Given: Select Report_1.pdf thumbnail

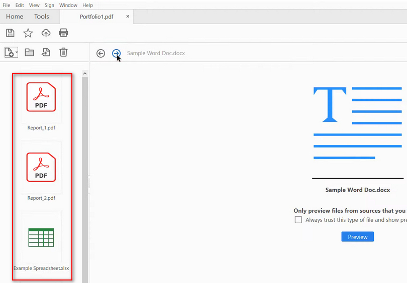Looking at the screenshot, I should pos(41,97).
